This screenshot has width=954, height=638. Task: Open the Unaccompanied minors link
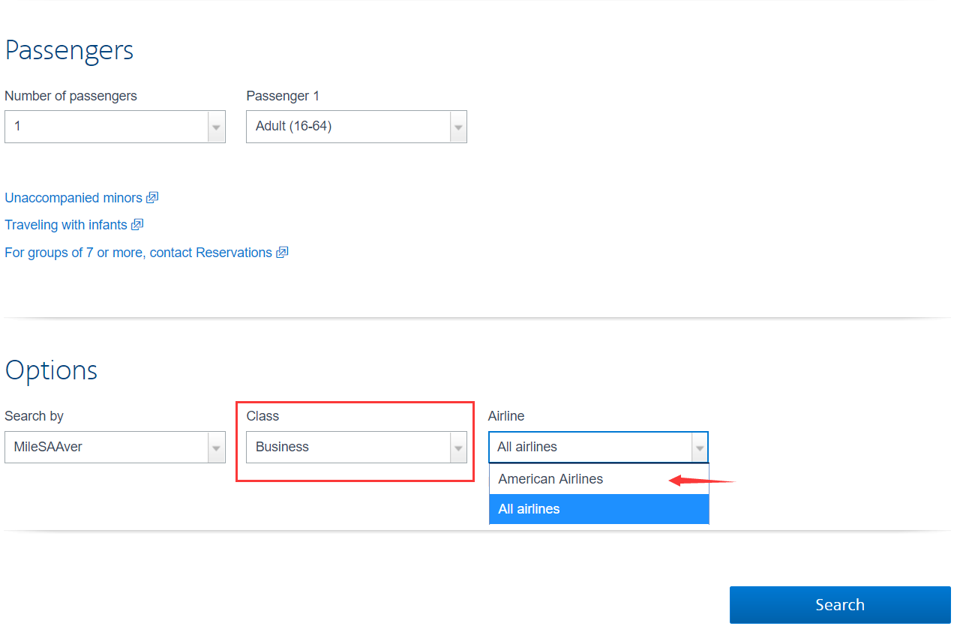point(73,198)
